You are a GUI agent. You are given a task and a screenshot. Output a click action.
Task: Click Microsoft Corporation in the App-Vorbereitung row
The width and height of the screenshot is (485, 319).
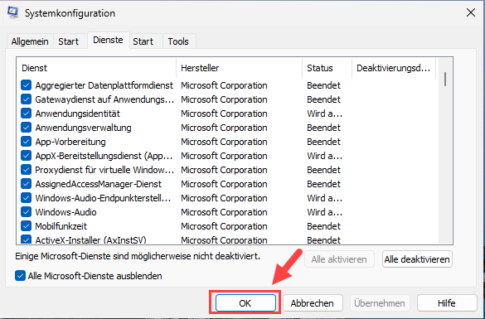pos(224,142)
